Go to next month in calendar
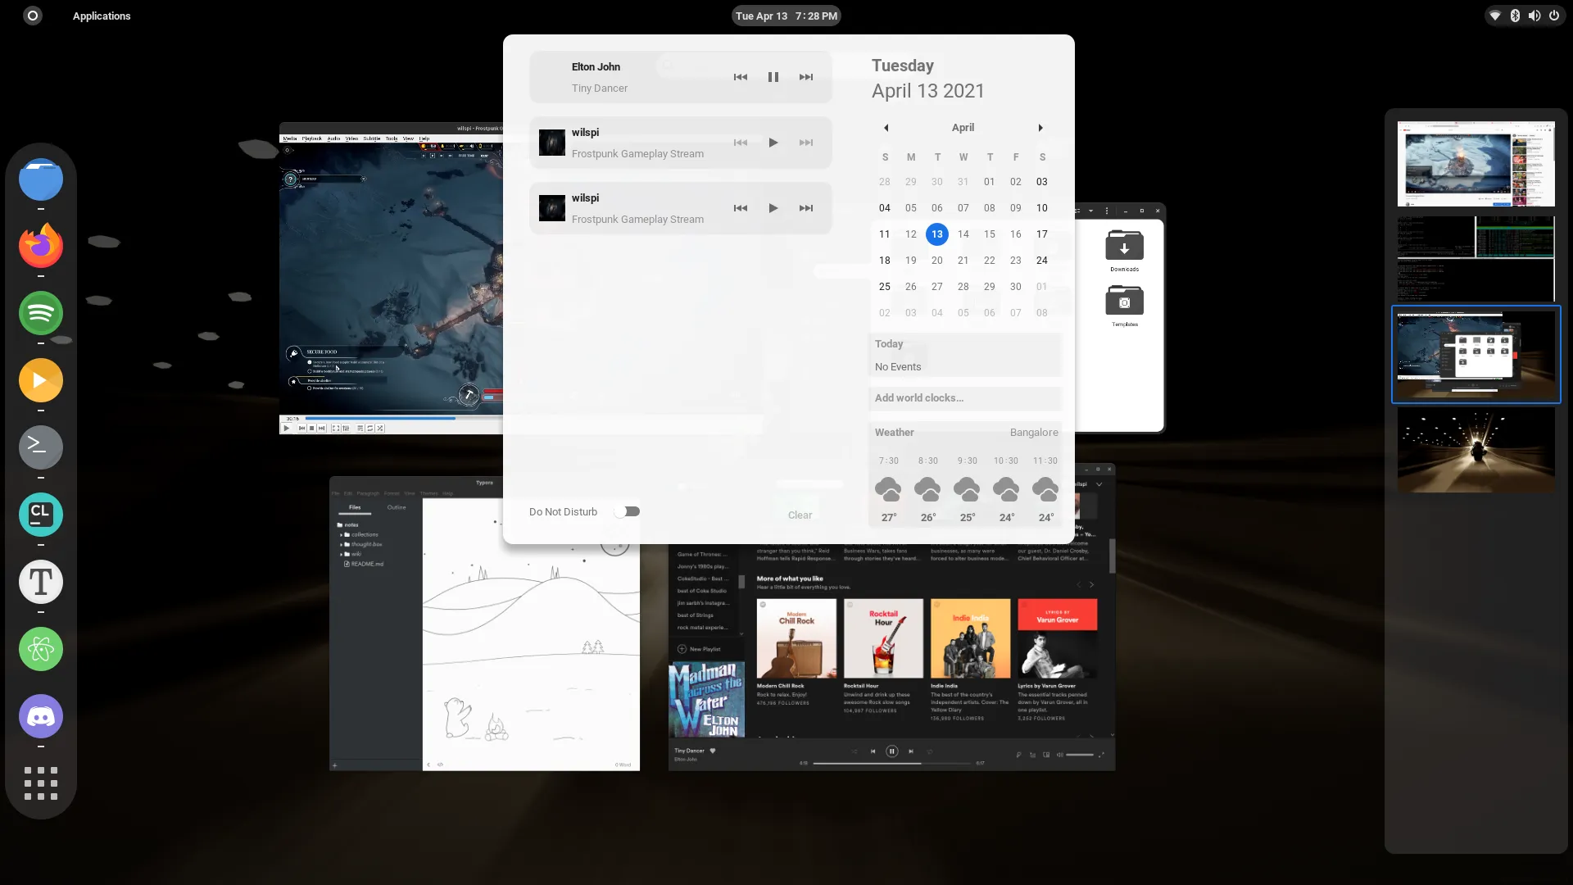 (x=1040, y=128)
